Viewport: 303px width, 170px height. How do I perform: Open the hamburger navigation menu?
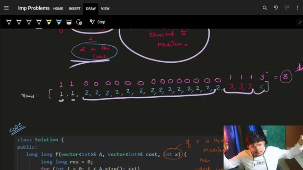click(6, 8)
